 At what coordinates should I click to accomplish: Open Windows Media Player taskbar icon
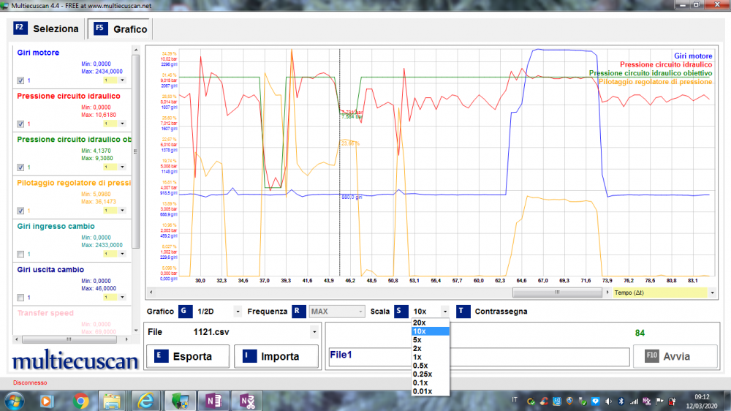(47, 400)
